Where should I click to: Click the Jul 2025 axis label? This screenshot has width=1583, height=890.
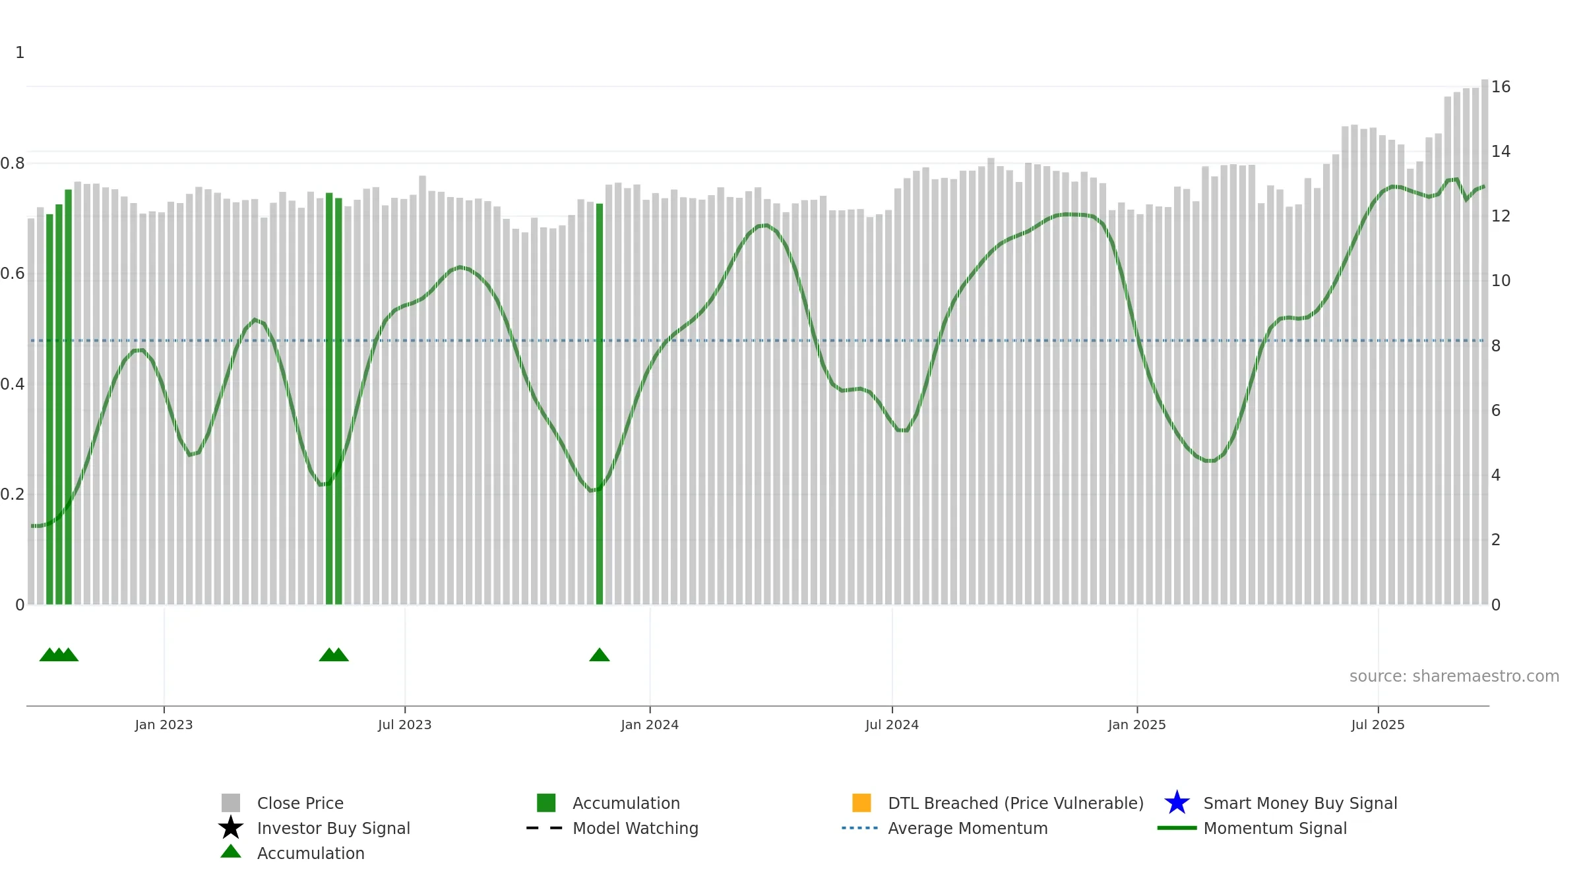pyautogui.click(x=1378, y=725)
